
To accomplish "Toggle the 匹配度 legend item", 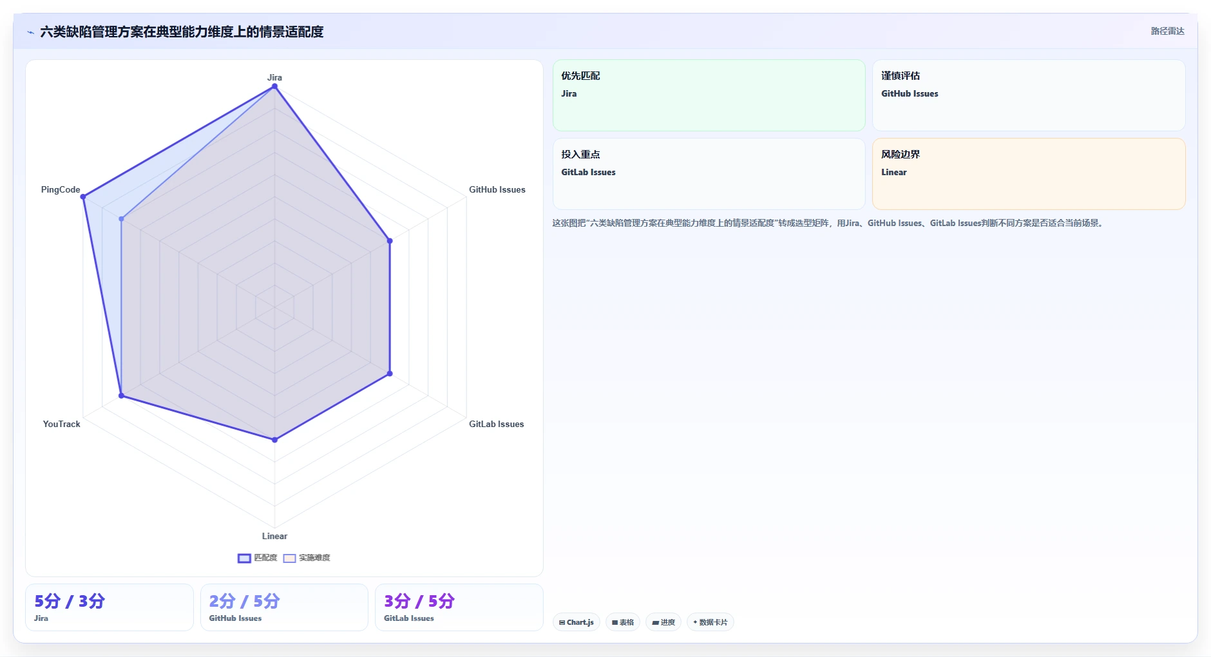I will point(258,558).
